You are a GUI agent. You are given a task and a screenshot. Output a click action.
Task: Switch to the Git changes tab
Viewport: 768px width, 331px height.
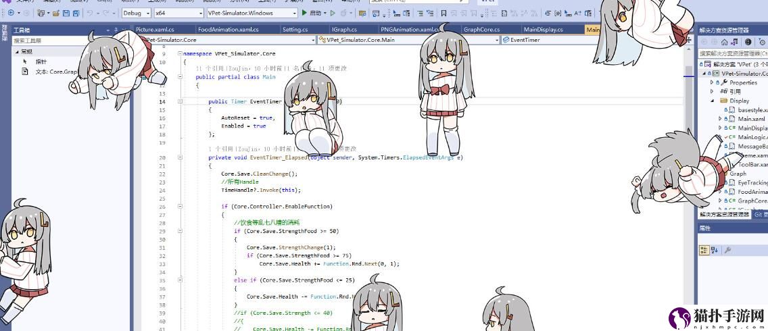(760, 214)
